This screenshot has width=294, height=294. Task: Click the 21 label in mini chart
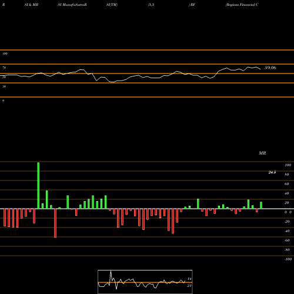[189, 286]
